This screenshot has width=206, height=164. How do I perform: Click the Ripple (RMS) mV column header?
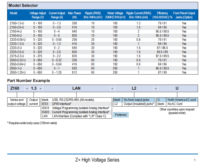click(x=93, y=15)
